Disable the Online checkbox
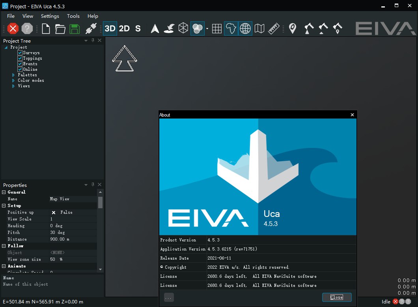Viewport: 418px width, 307px height. [x=20, y=69]
